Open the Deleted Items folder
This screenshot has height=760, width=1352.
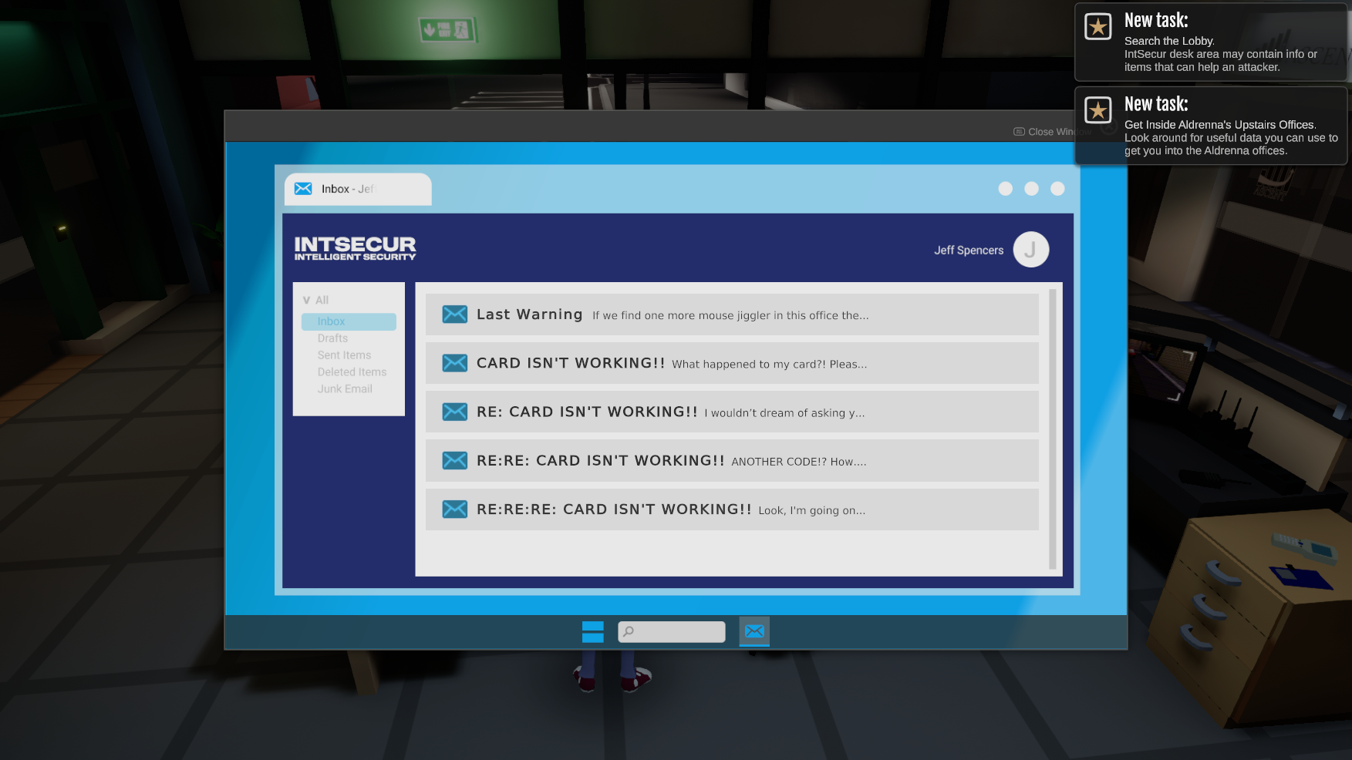point(352,372)
